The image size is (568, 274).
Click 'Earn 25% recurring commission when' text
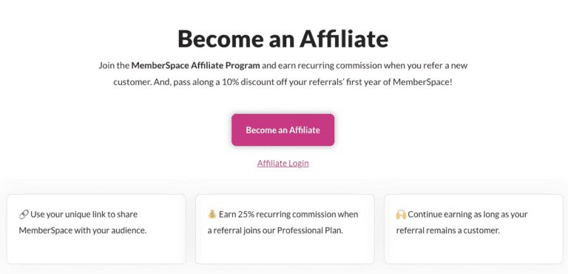pos(288,215)
